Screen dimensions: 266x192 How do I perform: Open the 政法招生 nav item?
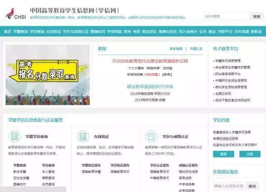coord(149,32)
